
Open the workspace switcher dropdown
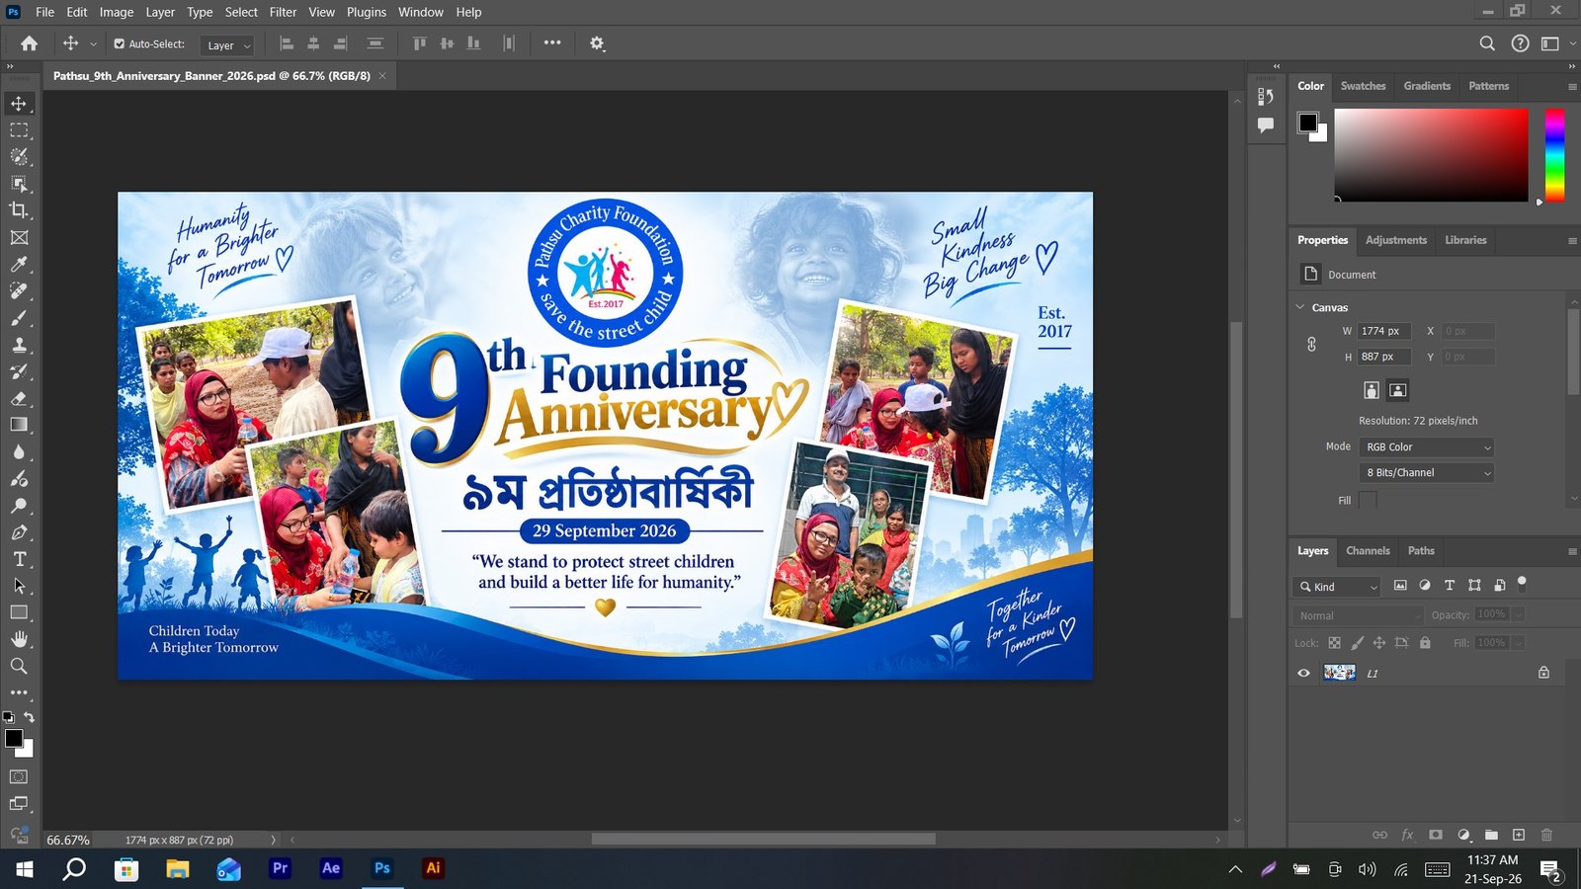pos(1556,43)
